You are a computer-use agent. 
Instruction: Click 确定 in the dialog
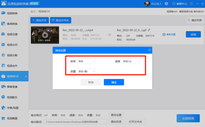tap(114, 82)
